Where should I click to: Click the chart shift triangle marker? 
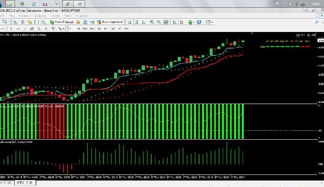click(252, 33)
